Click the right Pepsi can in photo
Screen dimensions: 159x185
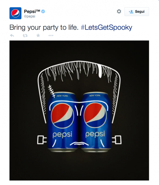point(96,122)
